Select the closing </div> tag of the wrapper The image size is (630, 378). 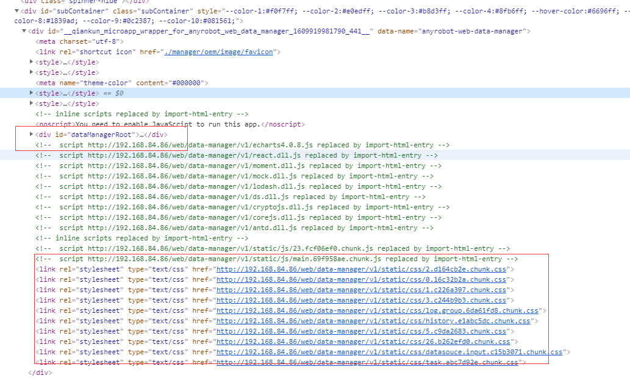coord(40,373)
